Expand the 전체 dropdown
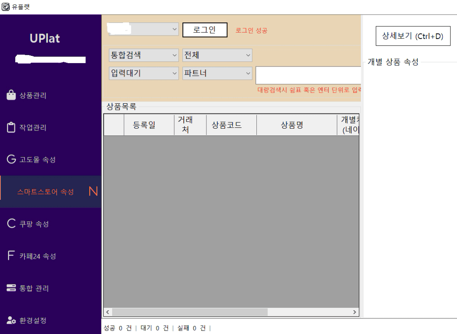Image resolution: width=457 pixels, height=334 pixels. (217, 55)
